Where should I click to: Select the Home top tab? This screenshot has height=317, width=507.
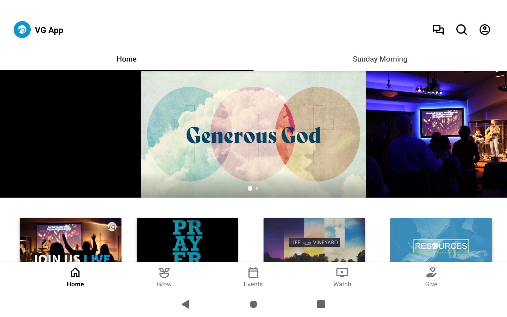tap(126, 59)
